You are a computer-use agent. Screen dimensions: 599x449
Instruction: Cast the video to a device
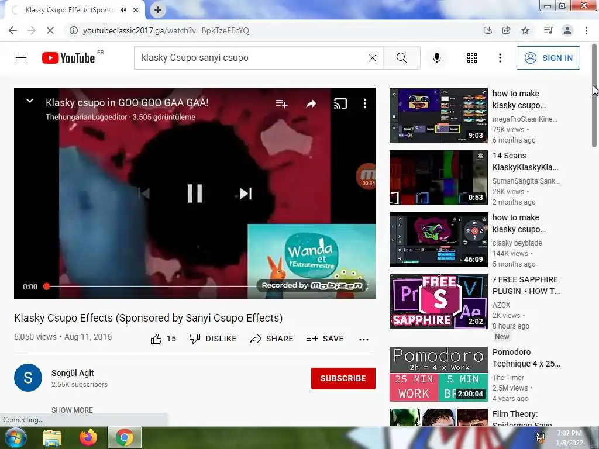point(340,103)
